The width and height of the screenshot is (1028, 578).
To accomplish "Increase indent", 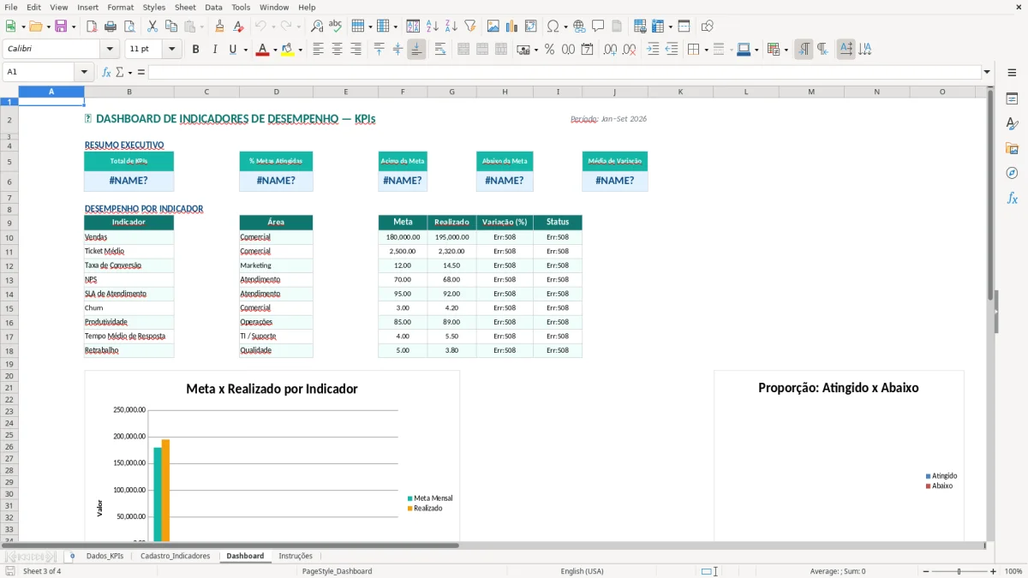I will [x=653, y=50].
